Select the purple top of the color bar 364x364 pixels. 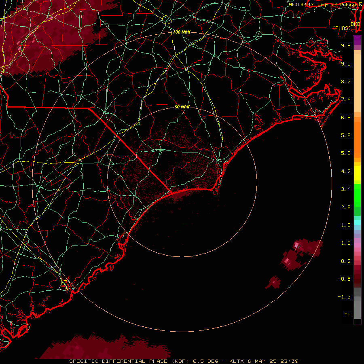(x=357, y=40)
